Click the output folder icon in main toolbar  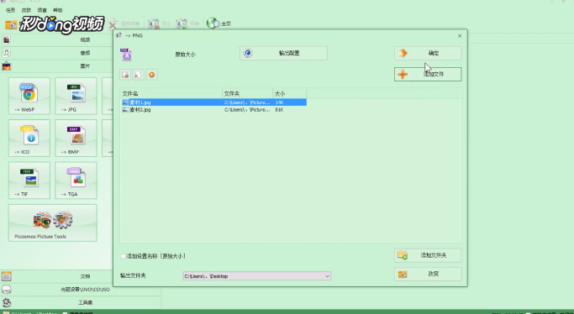pos(11,24)
